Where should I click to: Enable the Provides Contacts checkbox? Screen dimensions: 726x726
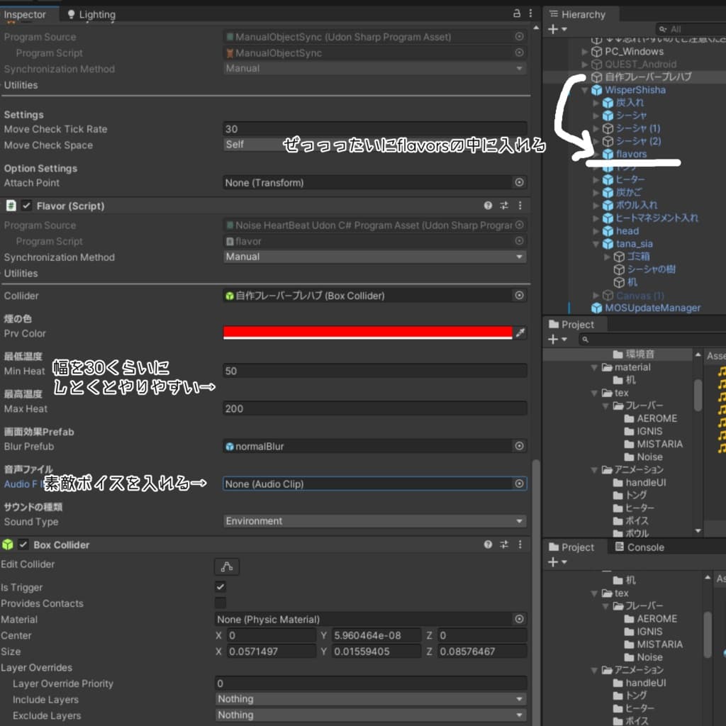tap(220, 603)
